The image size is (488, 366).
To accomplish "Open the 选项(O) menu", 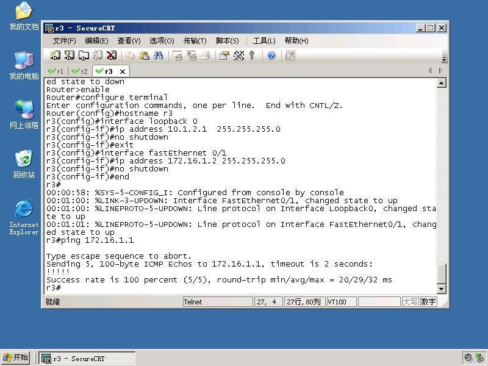I will 162,41.
